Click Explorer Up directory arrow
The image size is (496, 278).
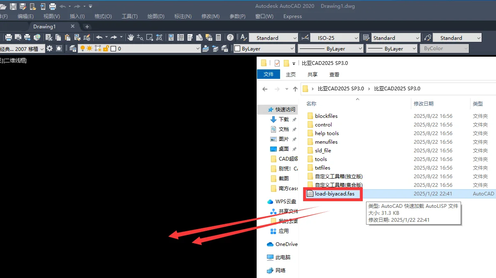(295, 89)
